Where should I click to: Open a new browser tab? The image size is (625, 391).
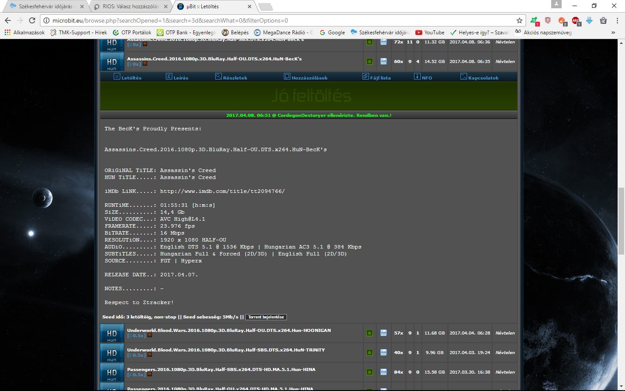click(x=265, y=7)
